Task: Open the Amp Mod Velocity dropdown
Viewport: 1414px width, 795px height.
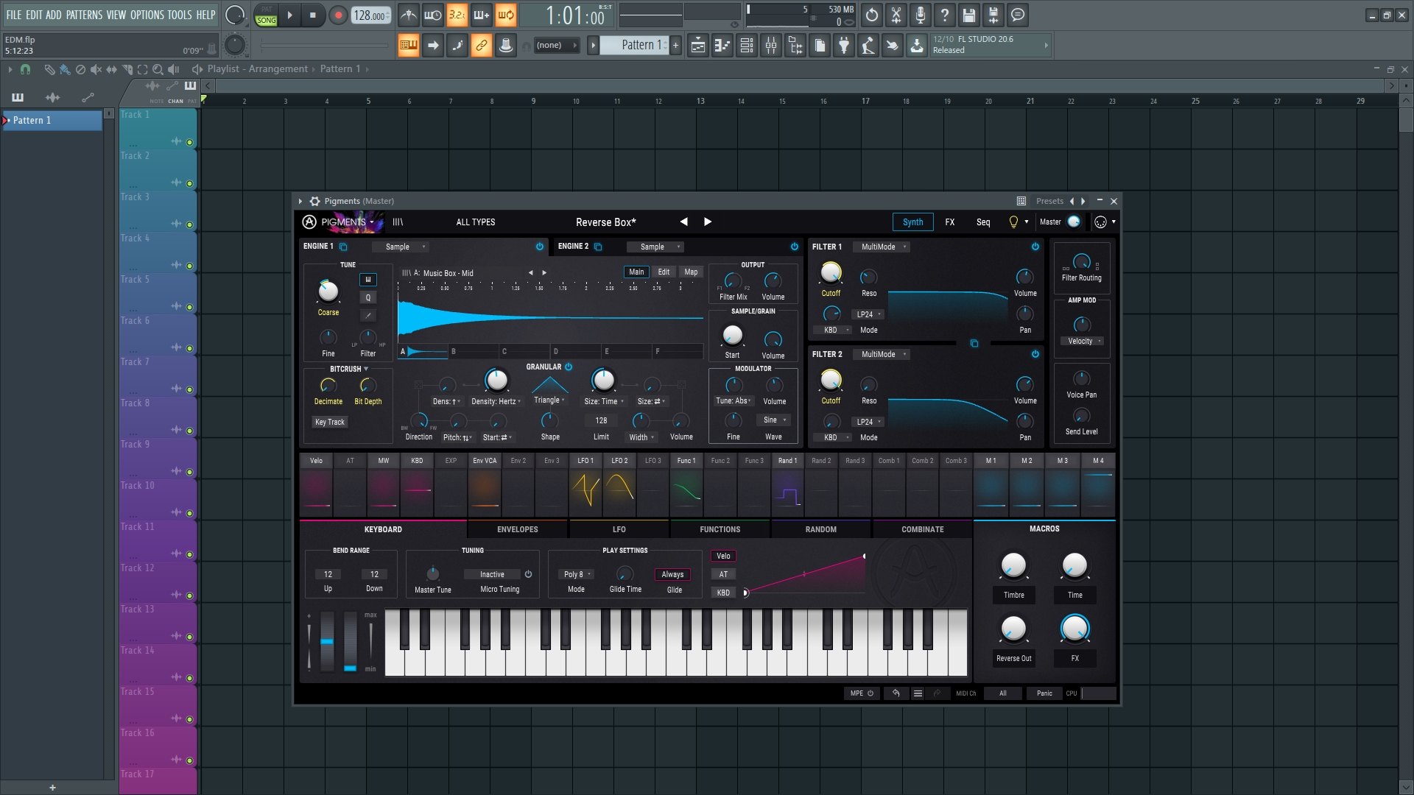Action: click(x=1083, y=341)
